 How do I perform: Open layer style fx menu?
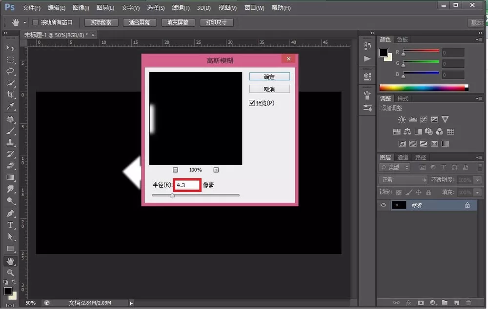[x=408, y=303]
